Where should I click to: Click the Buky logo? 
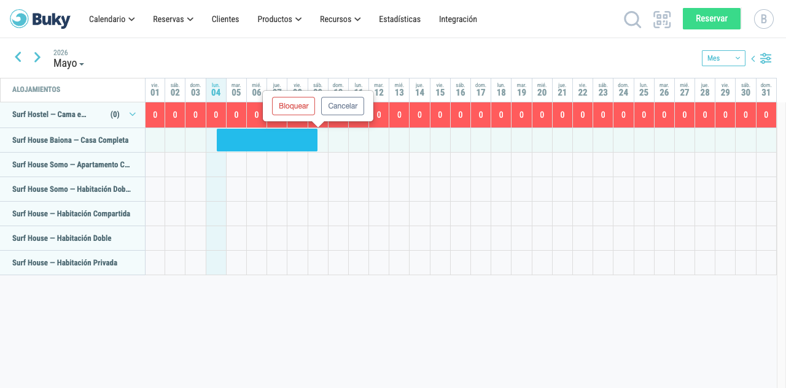(40, 19)
